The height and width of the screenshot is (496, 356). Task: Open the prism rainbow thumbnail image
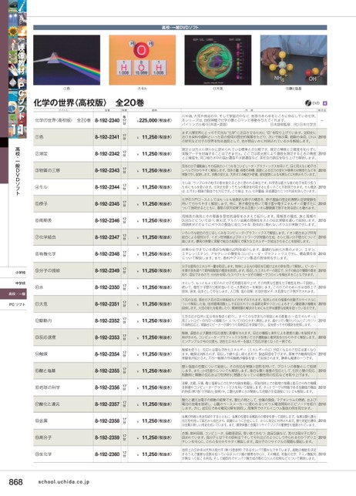67,60
